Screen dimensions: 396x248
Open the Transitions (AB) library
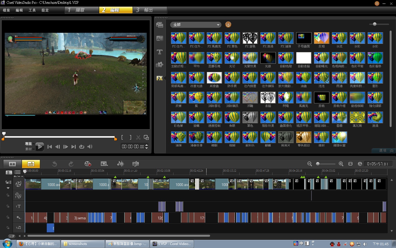point(159,39)
